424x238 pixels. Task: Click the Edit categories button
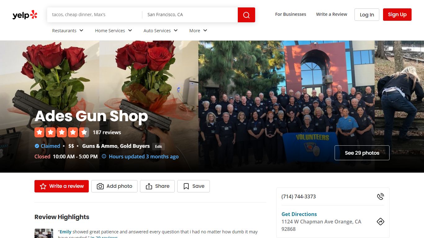coord(158,147)
